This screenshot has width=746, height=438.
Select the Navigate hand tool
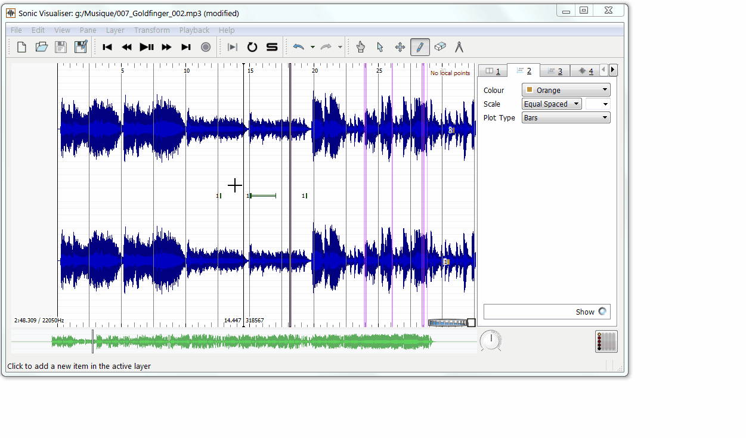click(361, 47)
